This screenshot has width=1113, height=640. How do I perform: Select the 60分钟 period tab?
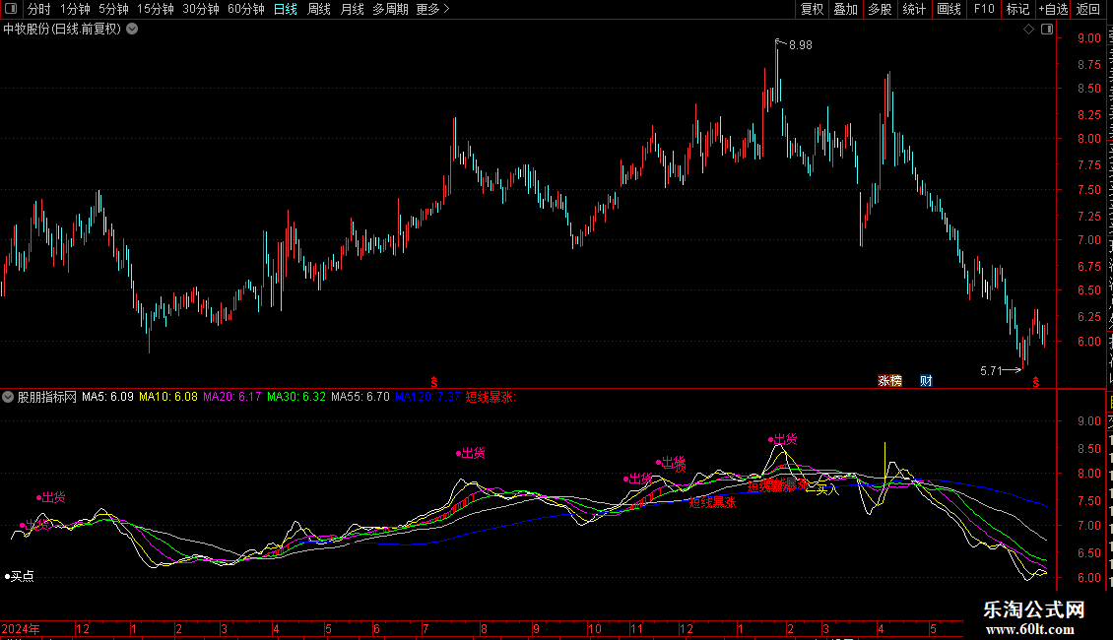click(x=246, y=9)
